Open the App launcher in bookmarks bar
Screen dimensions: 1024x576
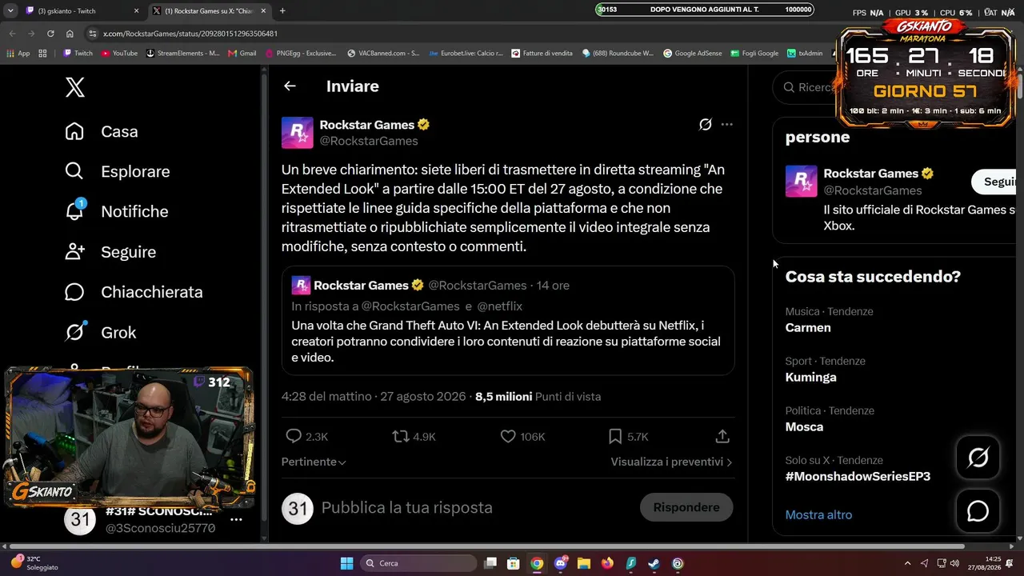tap(18, 54)
